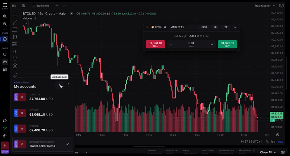The width and height of the screenshot is (290, 156).
Task: Switch order type from MARKET
Action: tap(177, 27)
